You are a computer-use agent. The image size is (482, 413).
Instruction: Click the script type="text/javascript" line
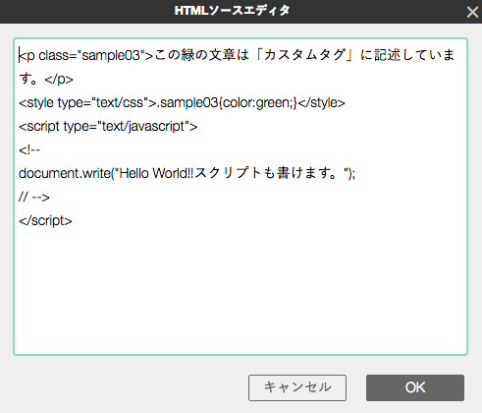coord(108,127)
